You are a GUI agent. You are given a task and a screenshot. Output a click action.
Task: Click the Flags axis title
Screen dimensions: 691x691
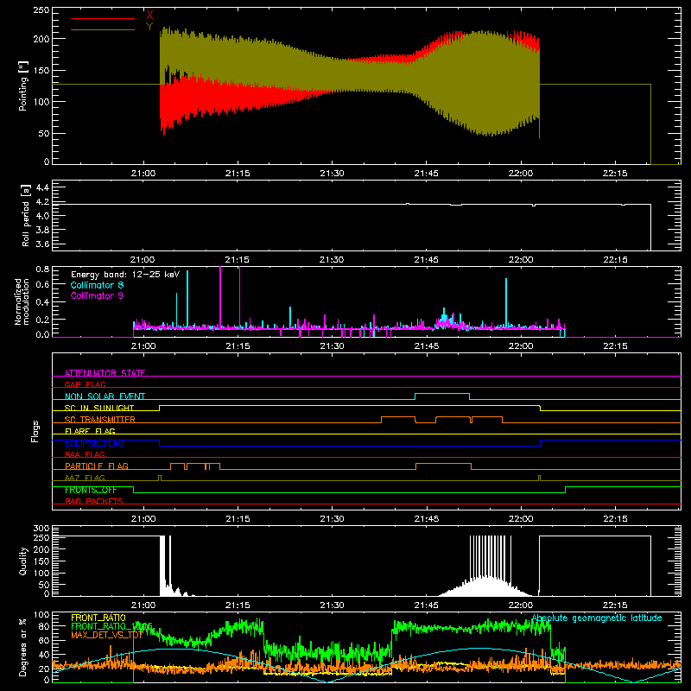click(35, 431)
